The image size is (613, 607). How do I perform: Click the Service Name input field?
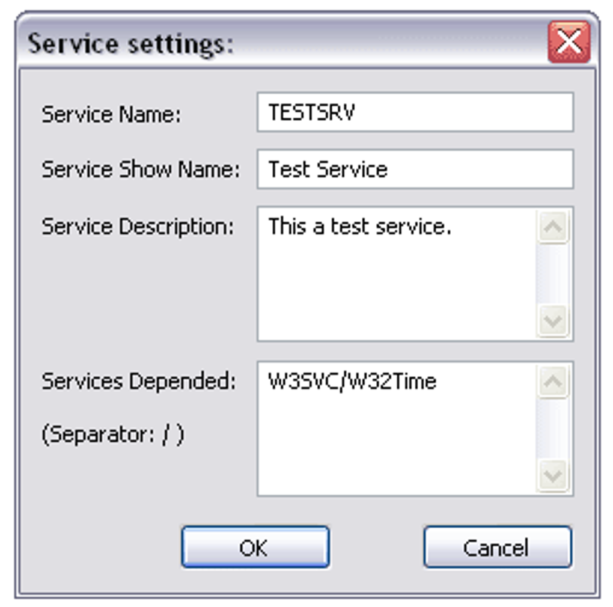pos(415,112)
